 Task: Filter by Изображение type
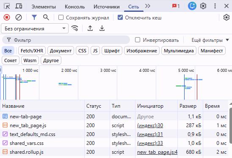tap(142, 51)
